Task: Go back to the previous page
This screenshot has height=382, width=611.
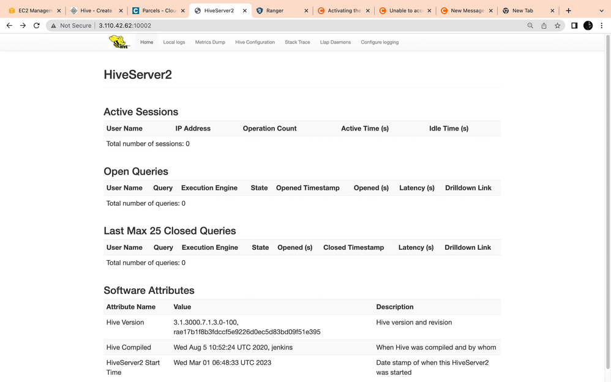Action: [9, 25]
